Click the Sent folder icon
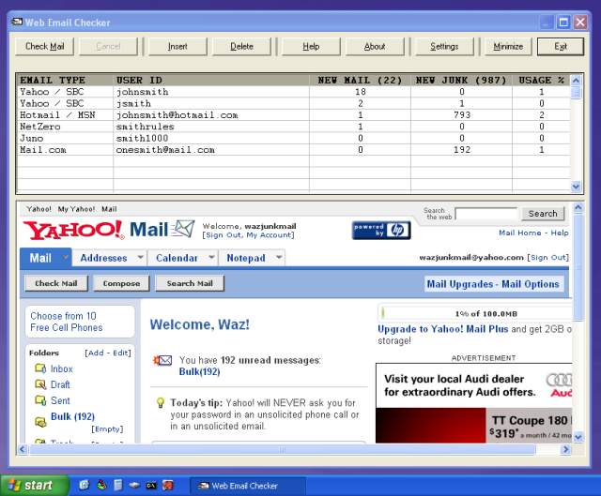Image resolution: width=601 pixels, height=496 pixels. point(40,400)
